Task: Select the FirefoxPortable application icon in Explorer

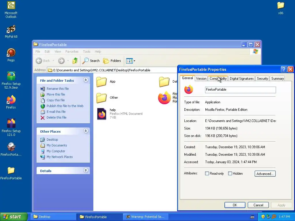Action: (x=164, y=98)
